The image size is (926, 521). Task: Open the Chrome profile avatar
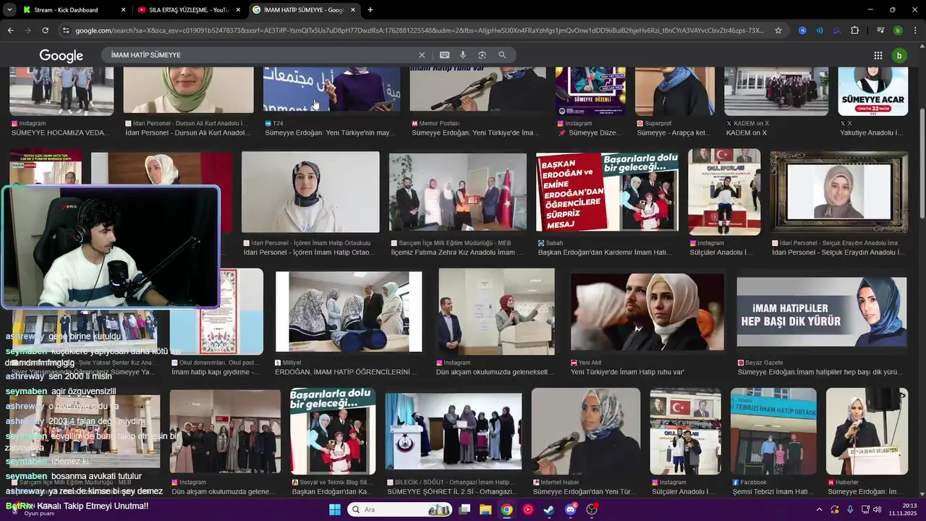(x=898, y=30)
